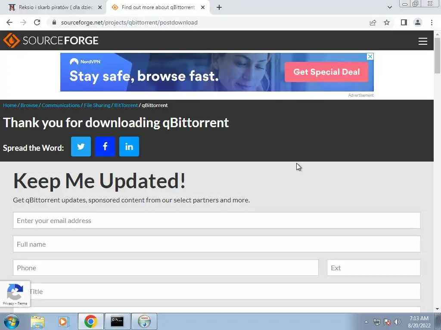This screenshot has height=330, width=441.
Task: Close the NordVPN advertisement
Action: (370, 56)
